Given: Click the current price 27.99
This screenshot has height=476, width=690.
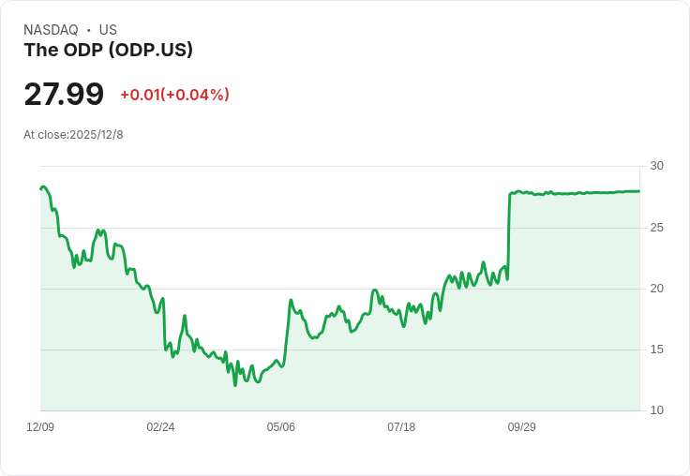Looking at the screenshot, I should [x=64, y=94].
